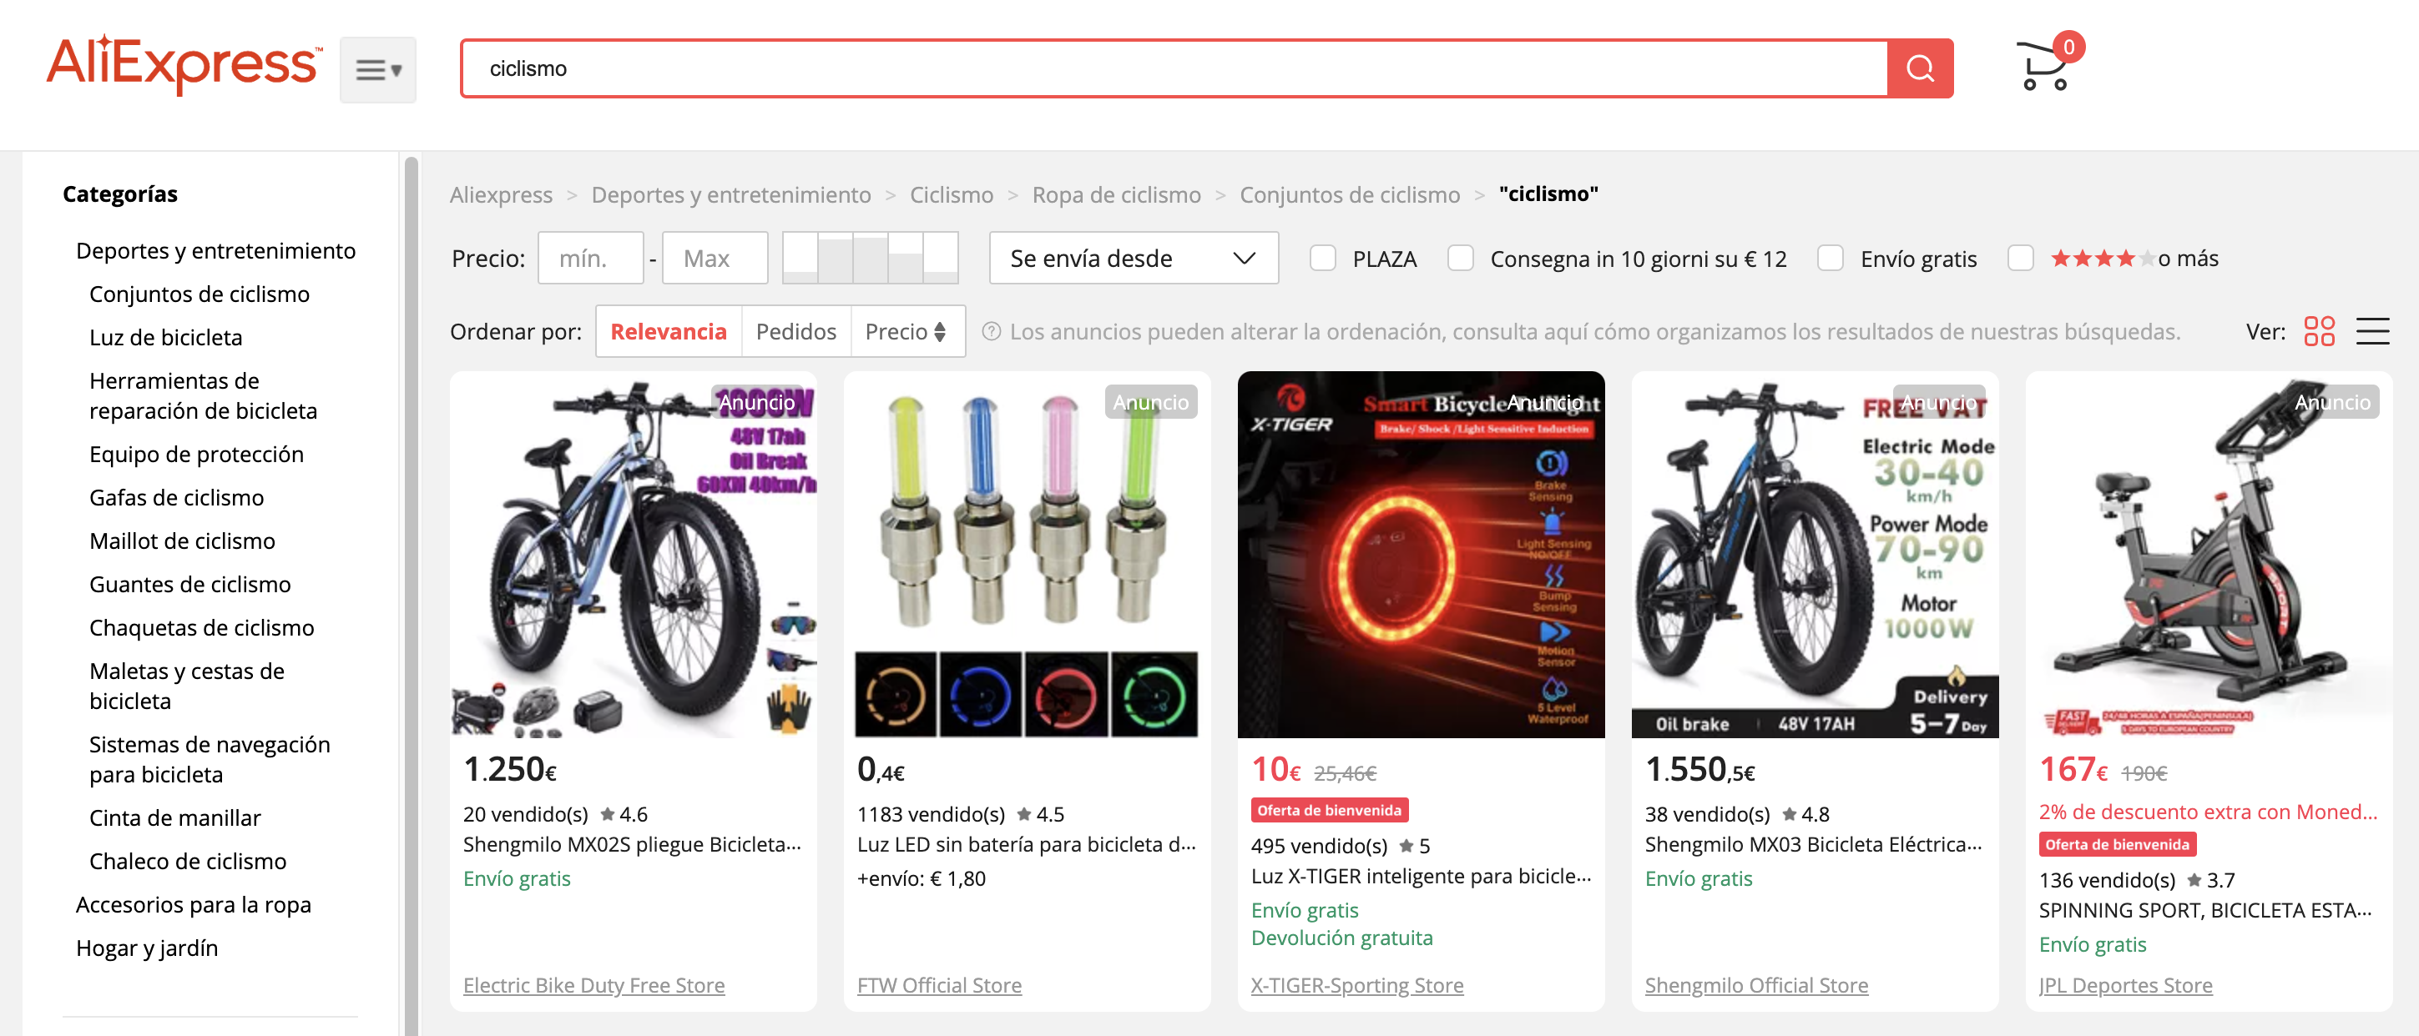The width and height of the screenshot is (2419, 1036).
Task: Sort results by Relevancia
Action: (669, 331)
